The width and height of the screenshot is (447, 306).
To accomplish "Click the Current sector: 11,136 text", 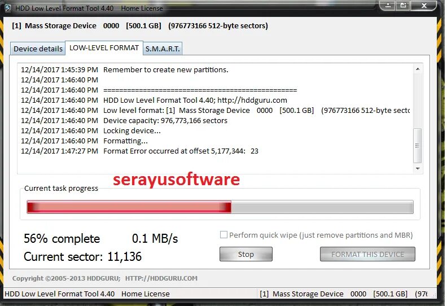I will tap(82, 257).
